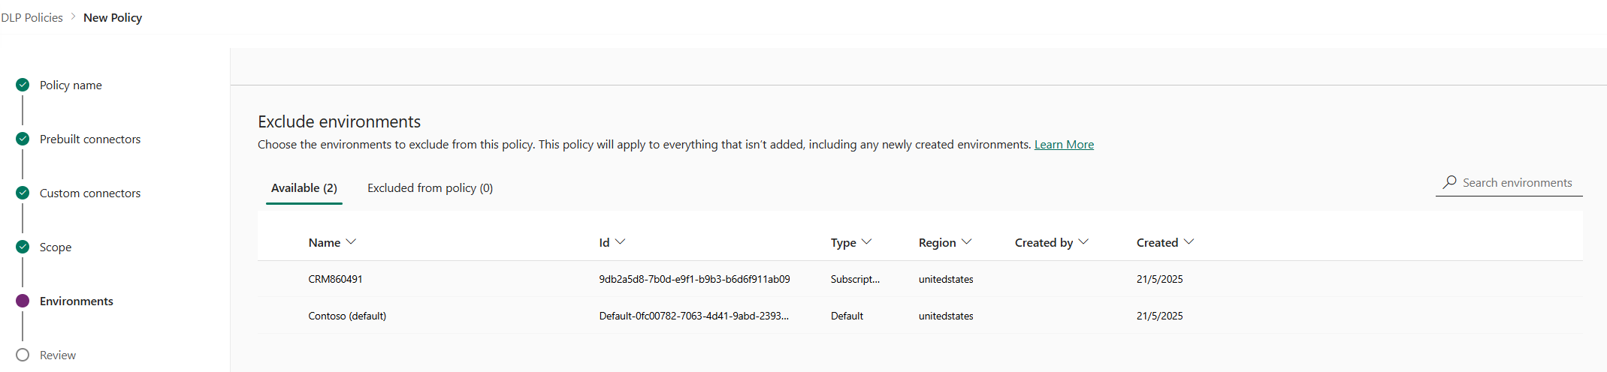Click the purple Environments step indicator
This screenshot has width=1607, height=372.
(x=23, y=301)
